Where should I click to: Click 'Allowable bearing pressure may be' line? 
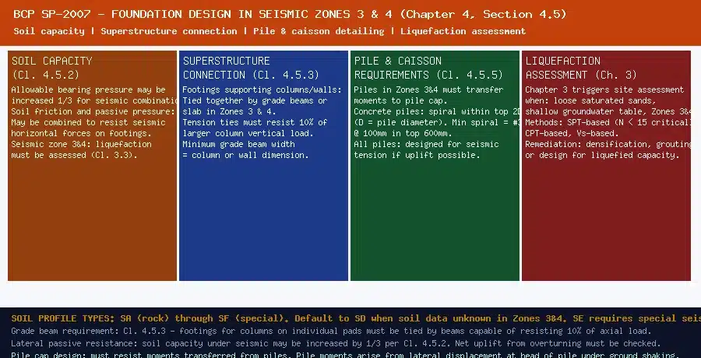point(88,89)
